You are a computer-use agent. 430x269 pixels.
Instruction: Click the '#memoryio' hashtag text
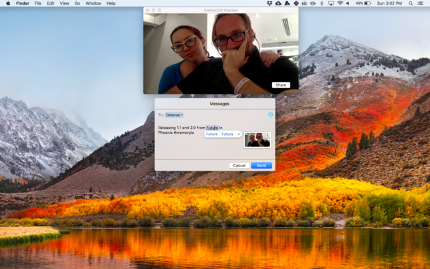[184, 132]
